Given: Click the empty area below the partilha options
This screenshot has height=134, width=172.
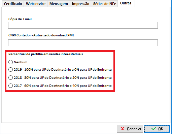Looking at the screenshot, I should [x=85, y=107].
